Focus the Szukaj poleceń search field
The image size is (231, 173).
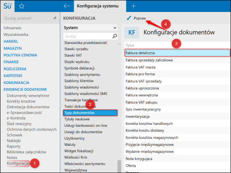point(28,18)
